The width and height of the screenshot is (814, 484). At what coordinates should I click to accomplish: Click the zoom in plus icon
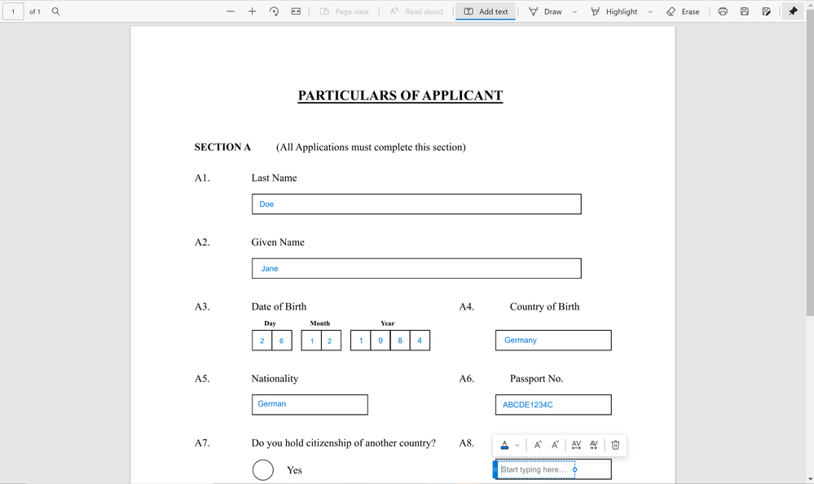[x=252, y=11]
